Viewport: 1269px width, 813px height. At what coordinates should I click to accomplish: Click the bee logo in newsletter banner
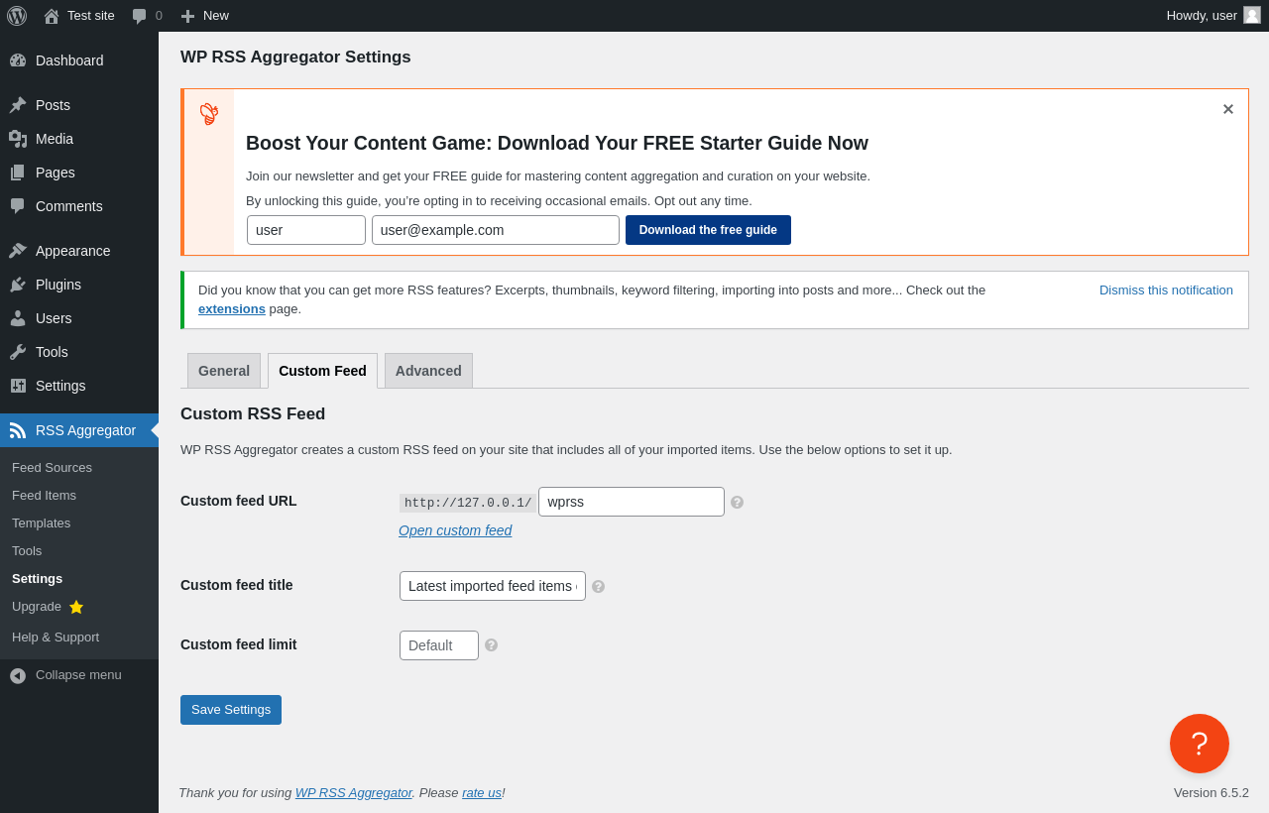point(209,113)
